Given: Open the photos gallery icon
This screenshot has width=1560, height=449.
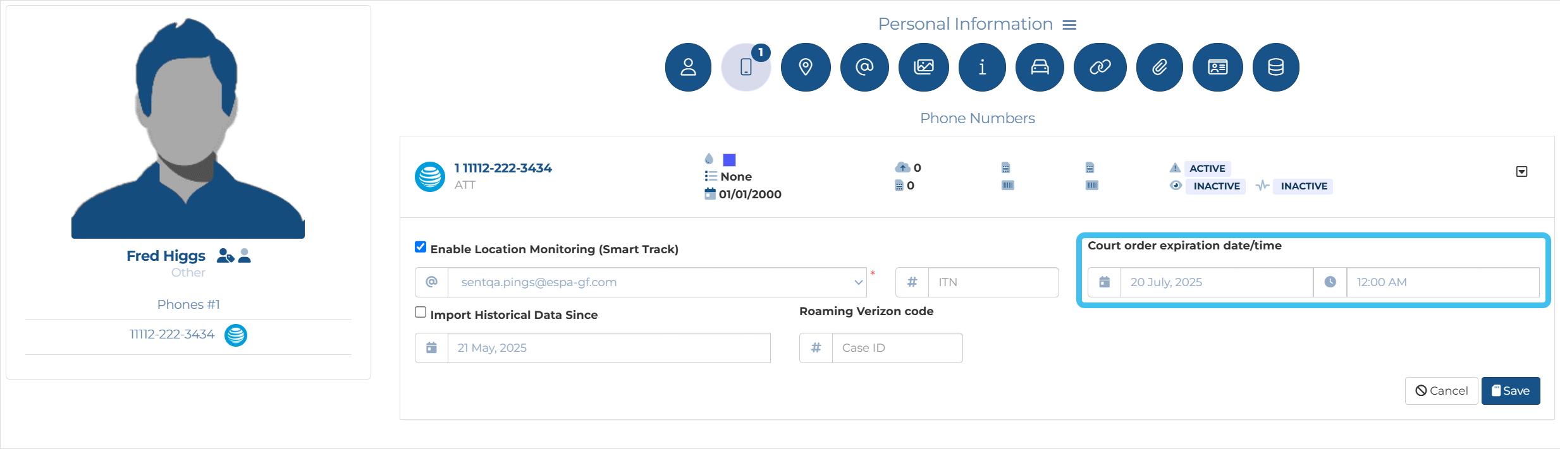Looking at the screenshot, I should [x=923, y=67].
